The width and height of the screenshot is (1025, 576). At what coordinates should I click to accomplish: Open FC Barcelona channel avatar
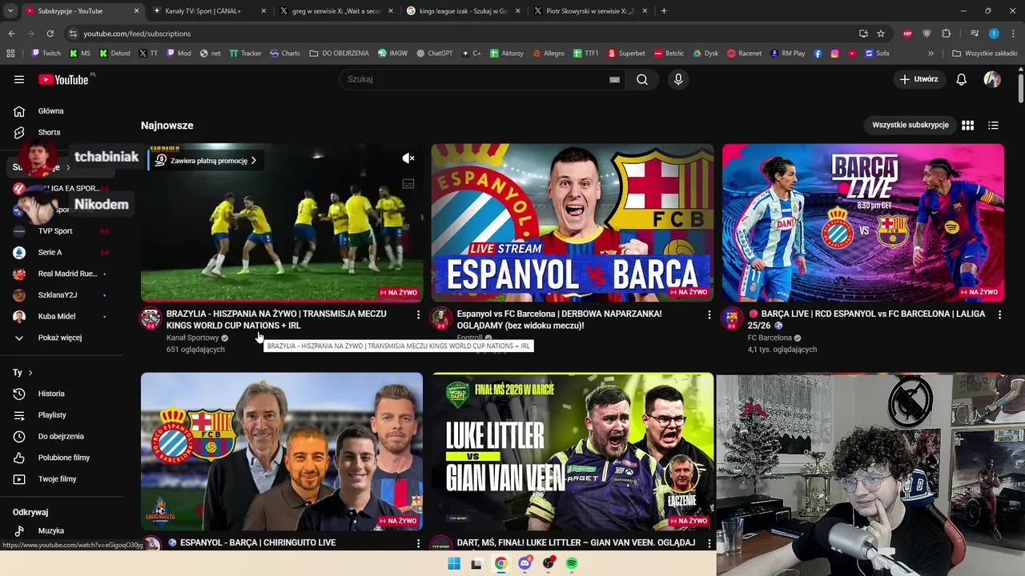[x=732, y=318]
